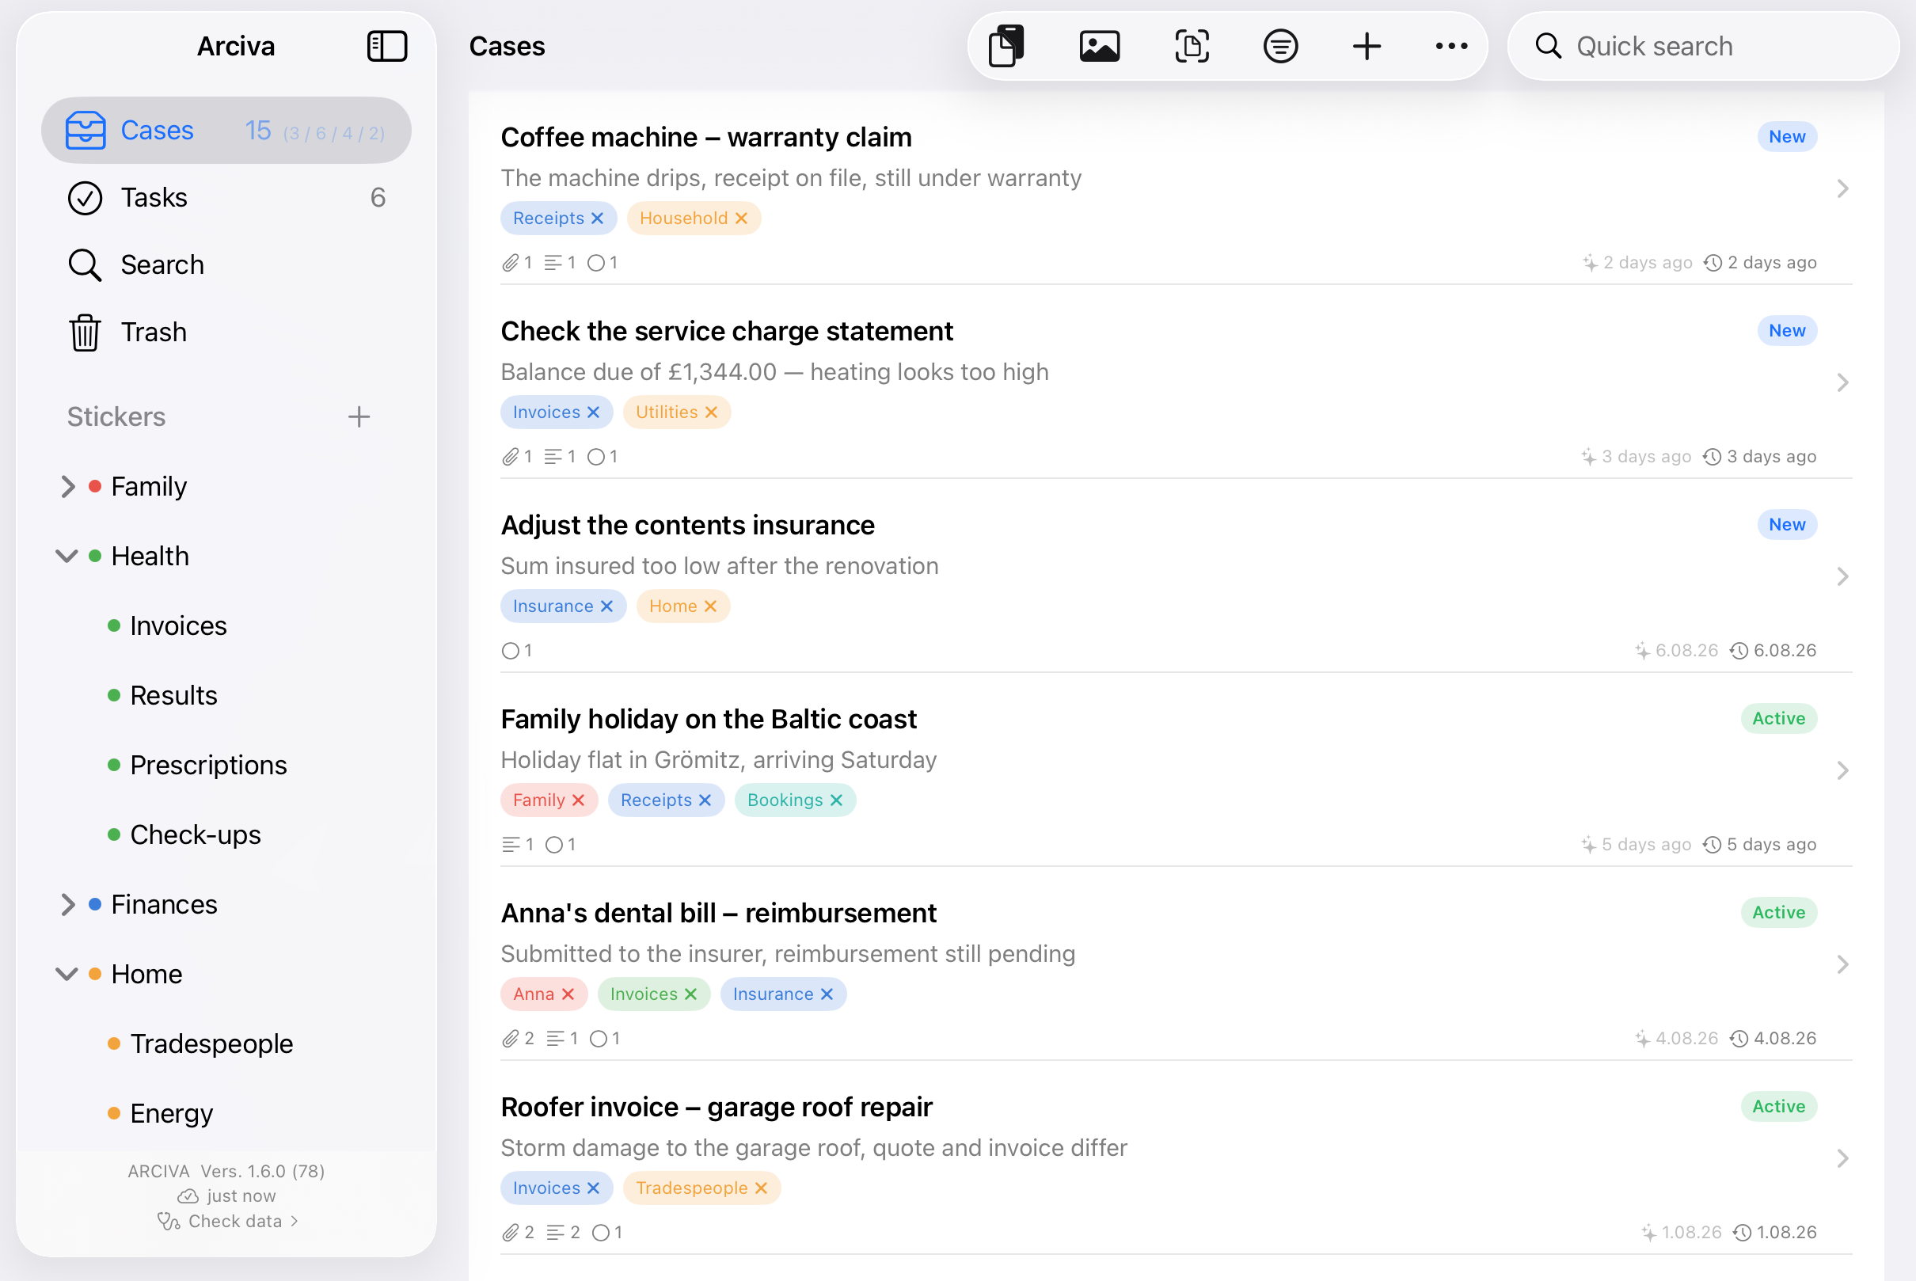This screenshot has height=1281, width=1916.
Task: Select the Prescriptions sticker
Action: [x=207, y=765]
